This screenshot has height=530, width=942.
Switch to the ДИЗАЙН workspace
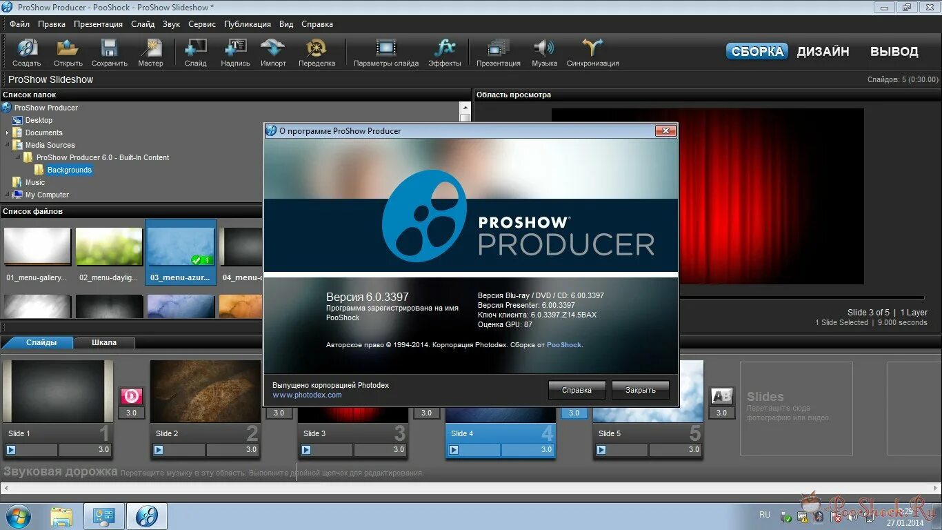[x=823, y=51]
